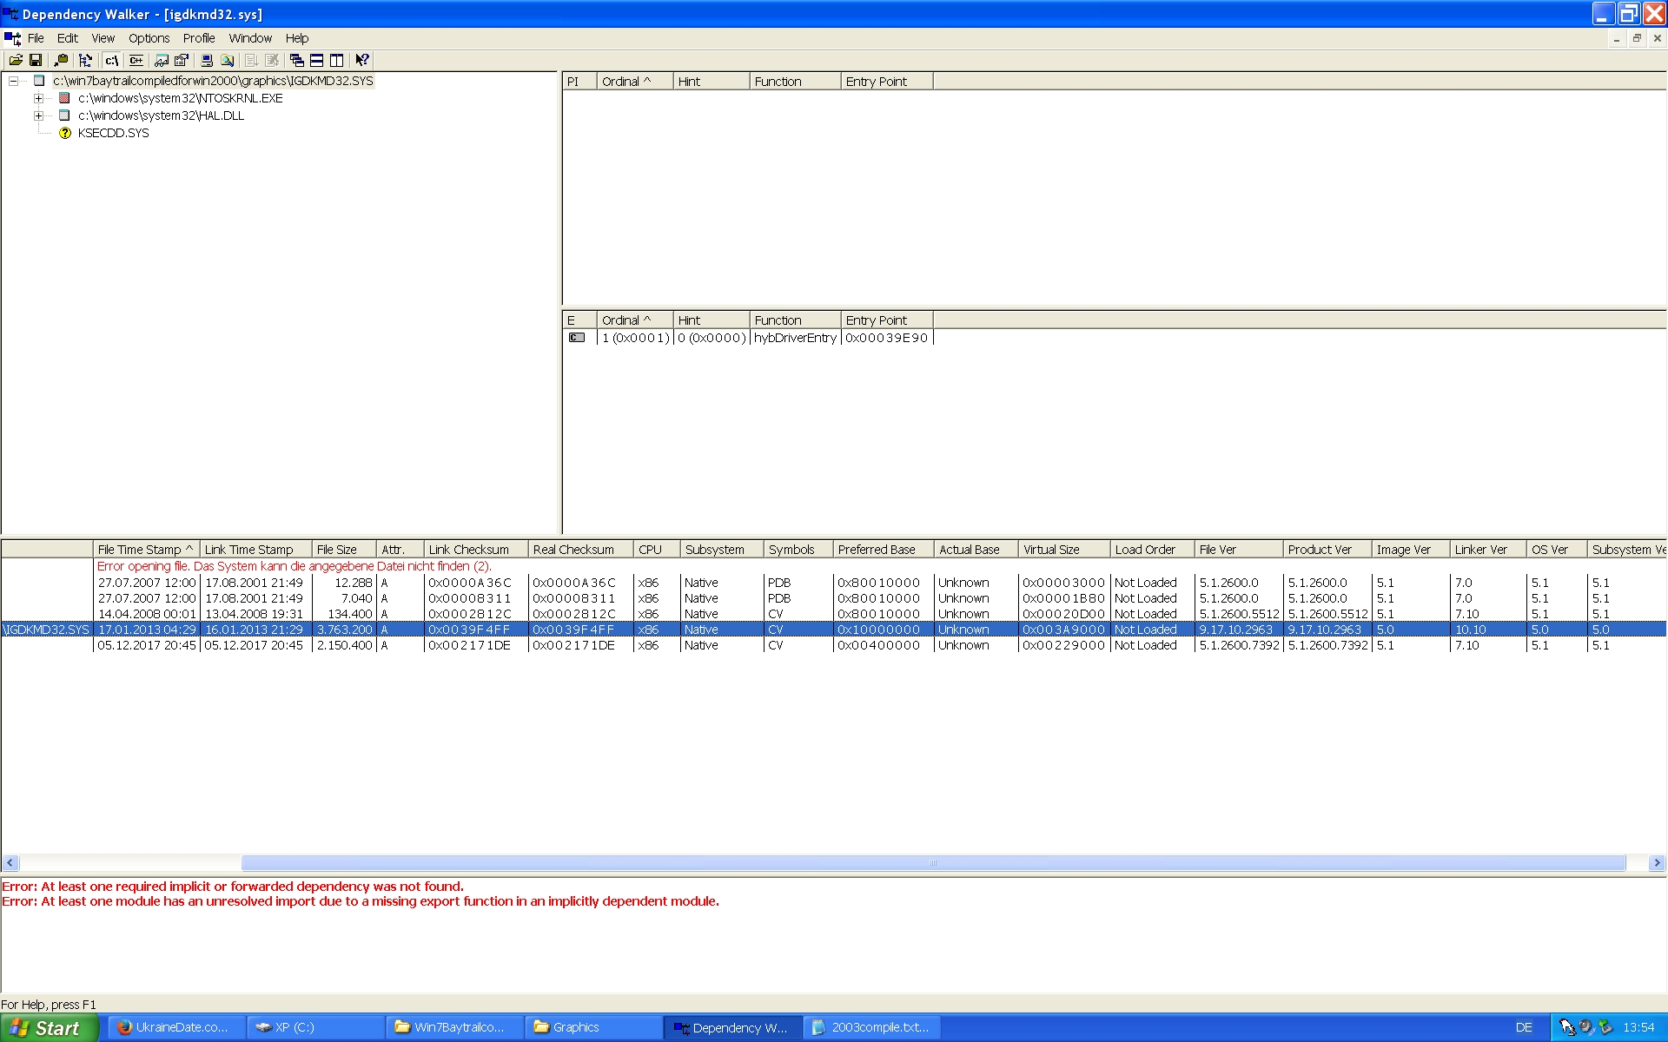Click the Tile Vertically toolbar icon

point(337,60)
